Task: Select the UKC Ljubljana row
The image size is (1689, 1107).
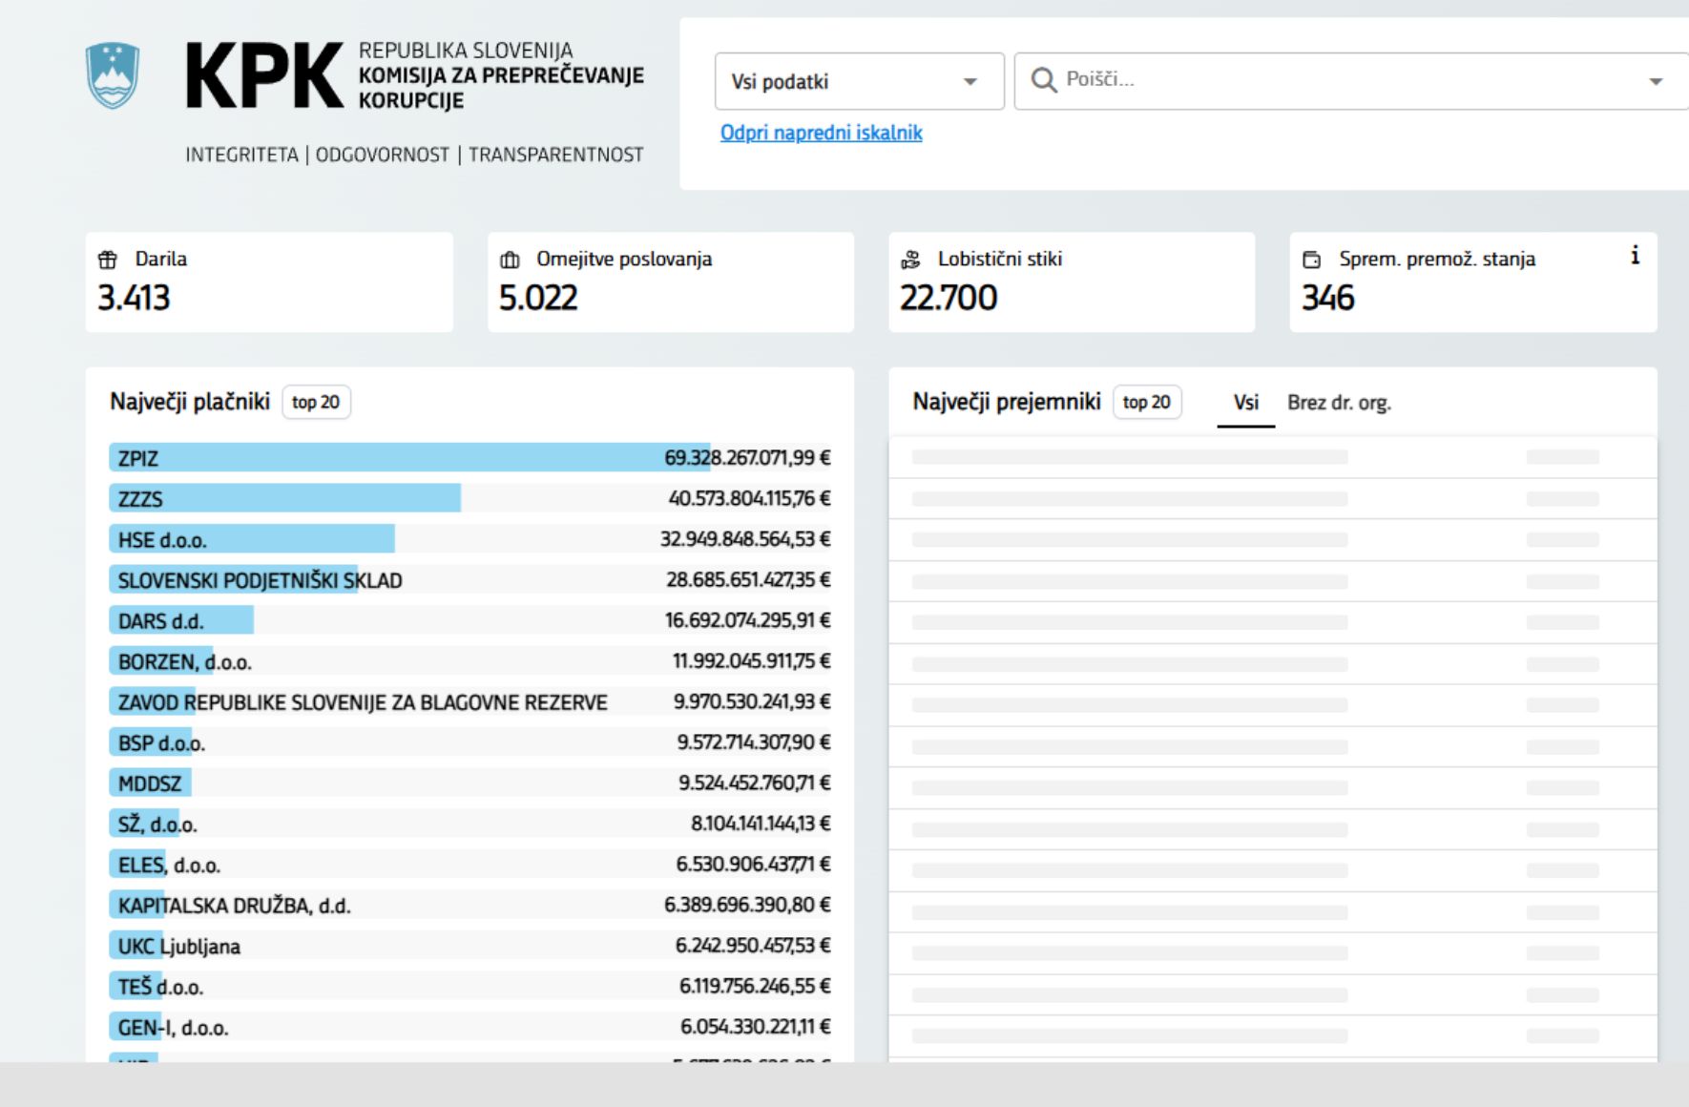Action: coord(469,946)
